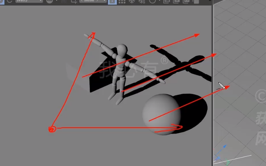Open the Render camera dropdown
This screenshot has width=266, height=166.
click(x=93, y=1)
